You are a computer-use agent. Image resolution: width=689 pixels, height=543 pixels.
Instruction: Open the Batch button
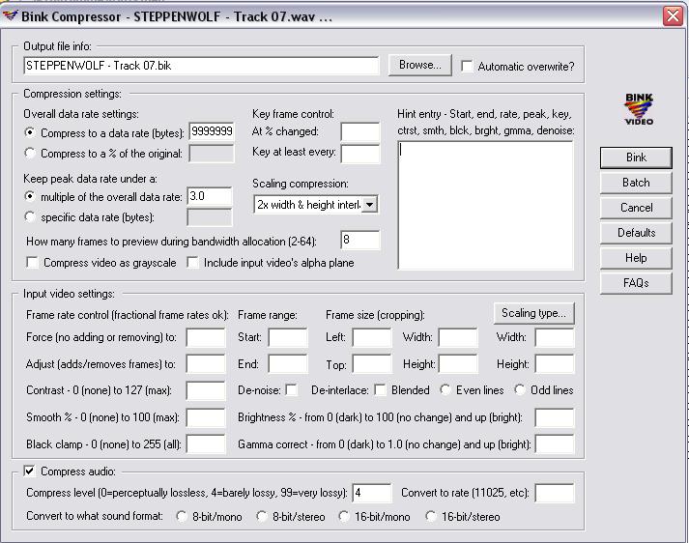click(x=636, y=183)
